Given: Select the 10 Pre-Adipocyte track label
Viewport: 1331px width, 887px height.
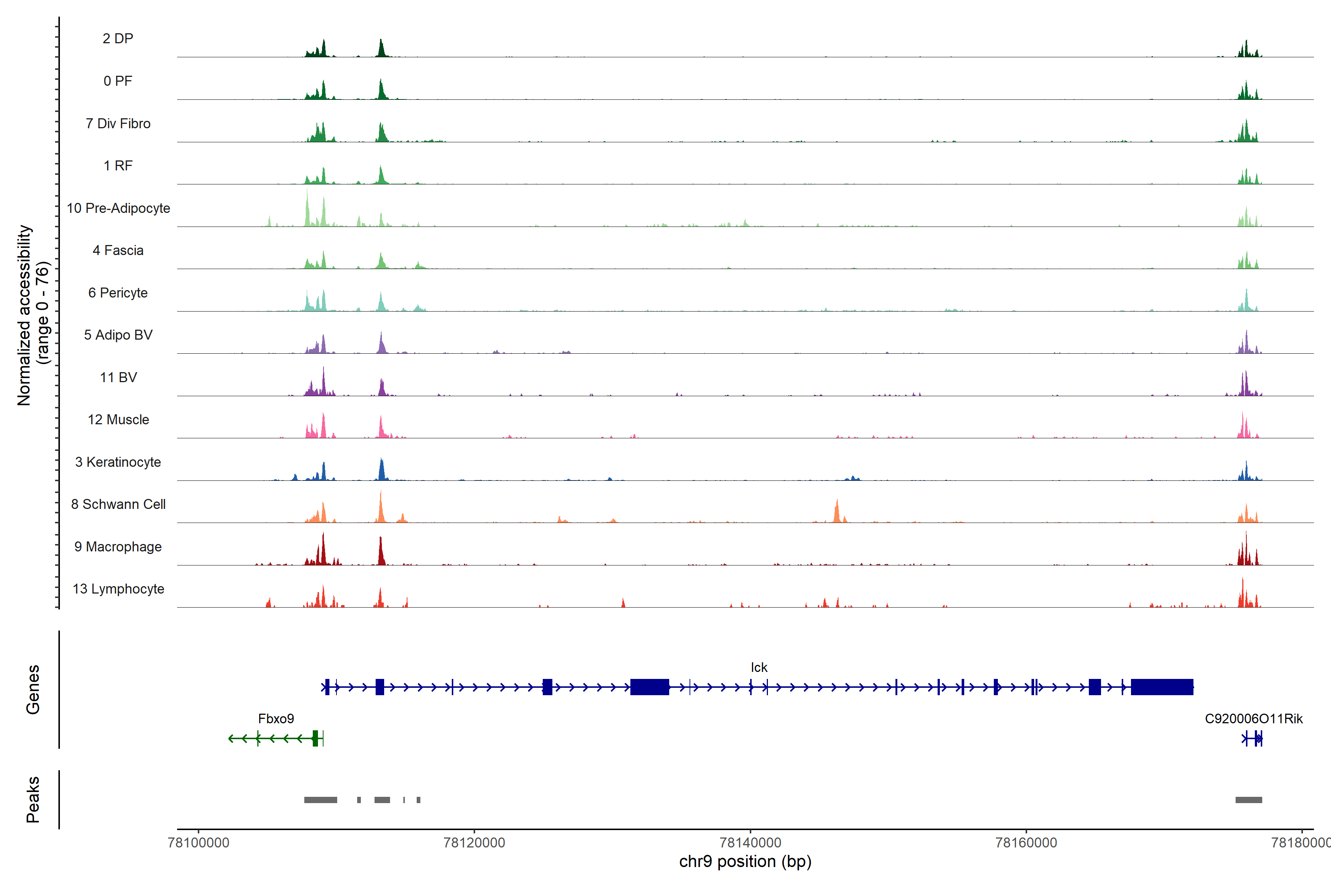Looking at the screenshot, I should point(118,208).
